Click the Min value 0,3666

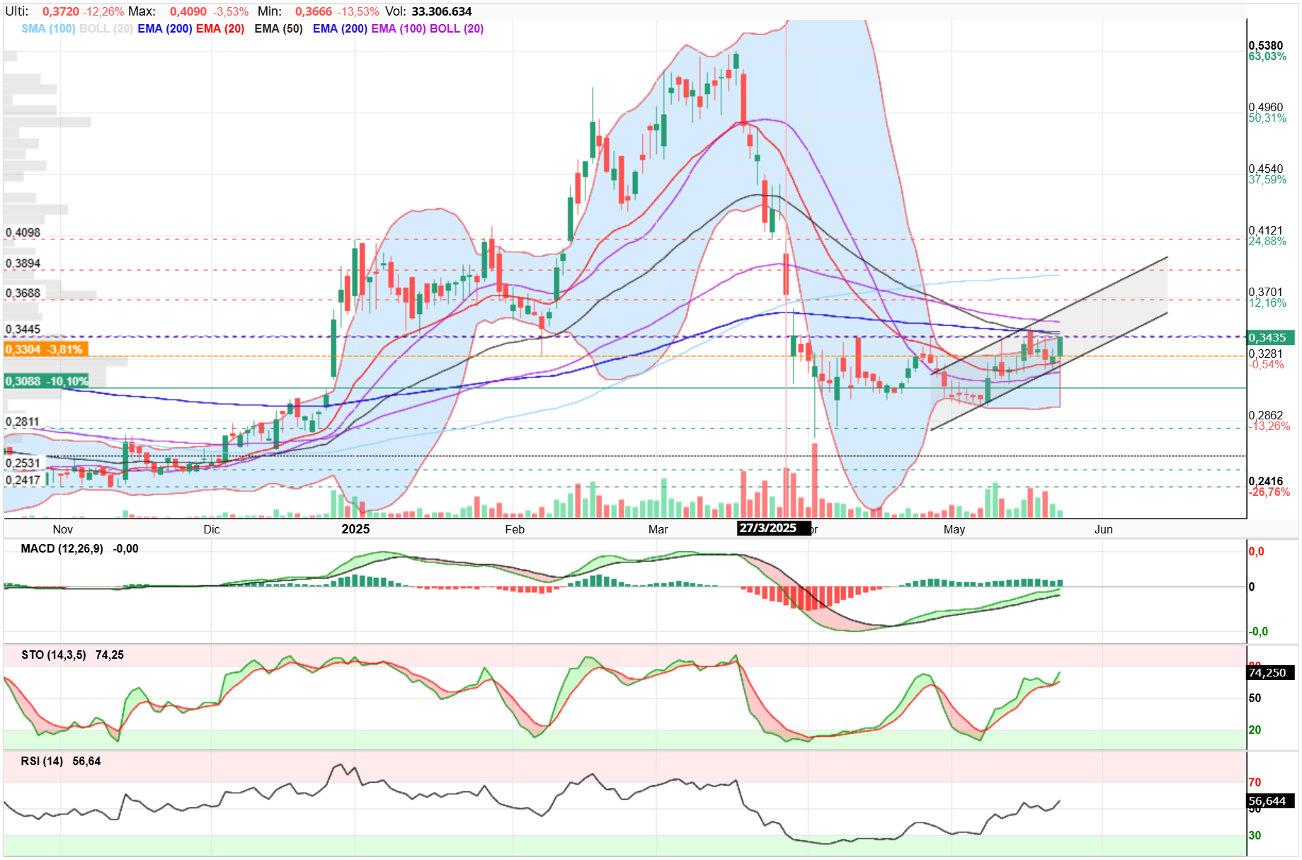coord(314,11)
